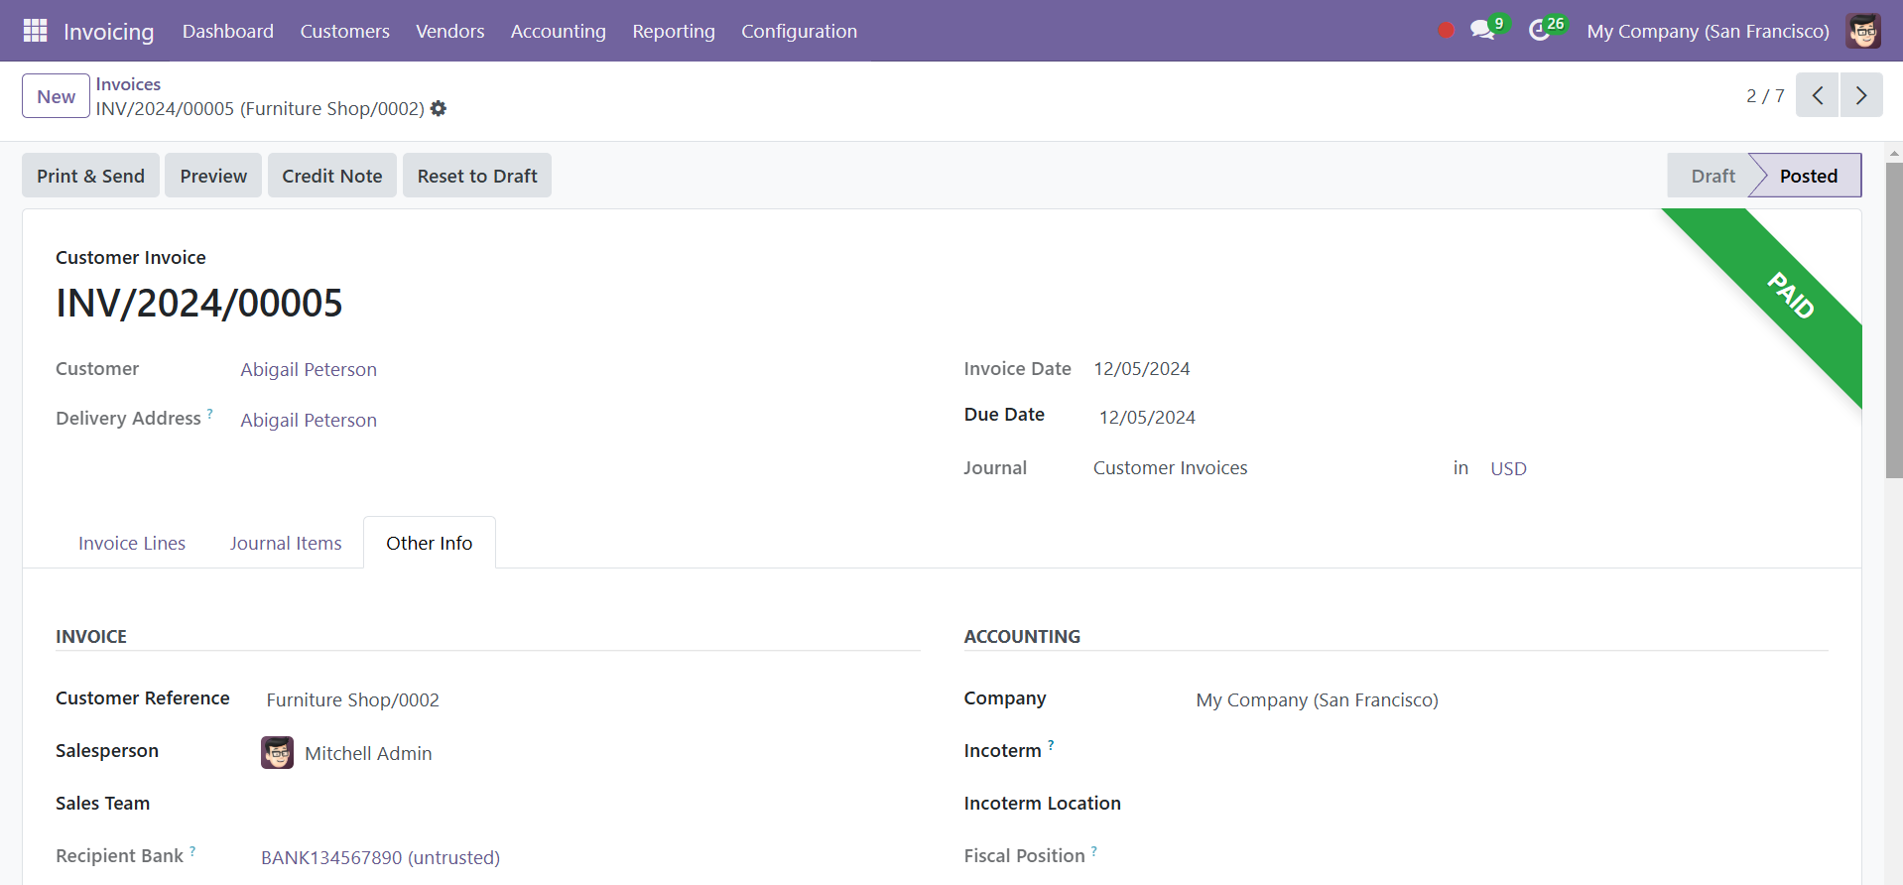Click the Invoices breadcrumb link
Viewport: 1903px width, 885px height.
point(128,84)
